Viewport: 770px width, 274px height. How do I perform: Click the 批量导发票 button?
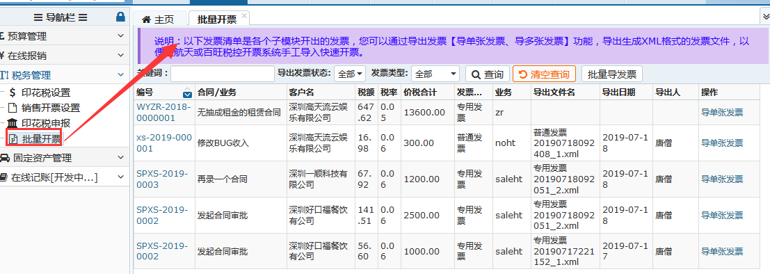coord(612,74)
